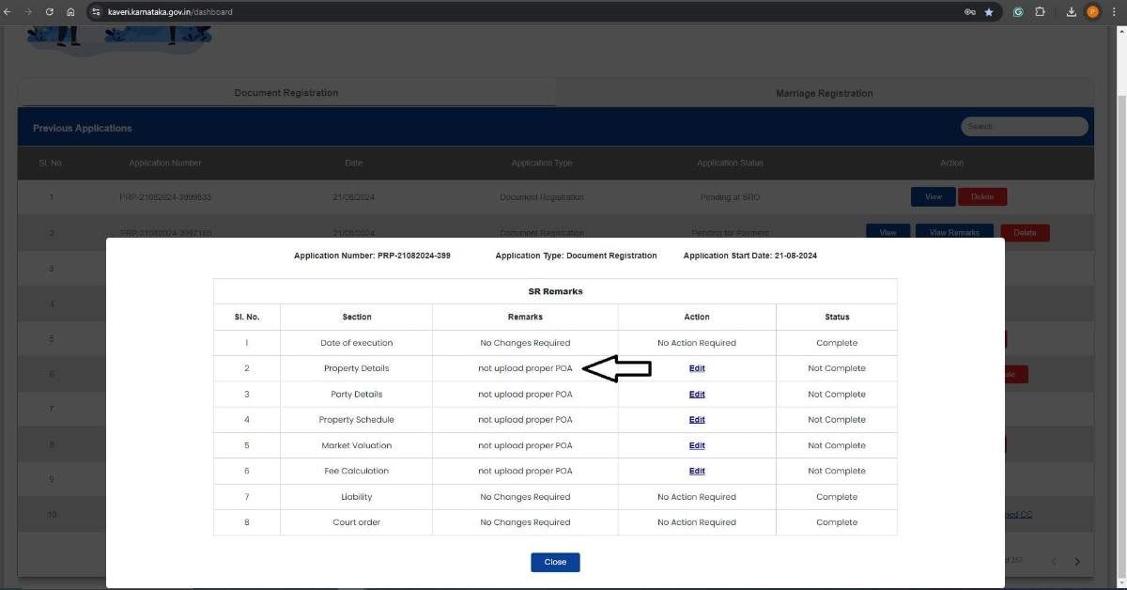Switch to Document Registration tab
The width and height of the screenshot is (1127, 590).
pyautogui.click(x=286, y=93)
